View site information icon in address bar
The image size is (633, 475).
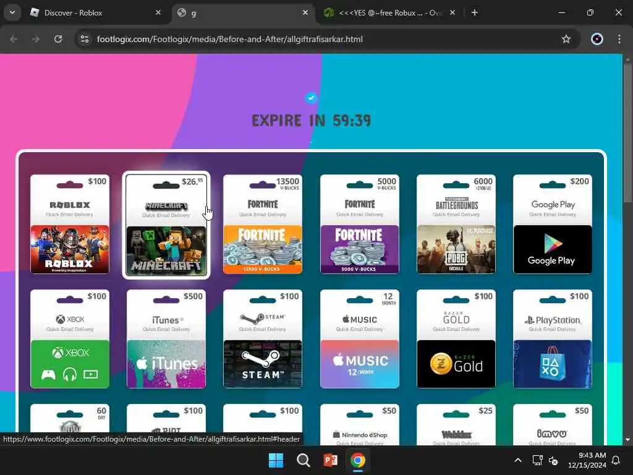pos(84,39)
